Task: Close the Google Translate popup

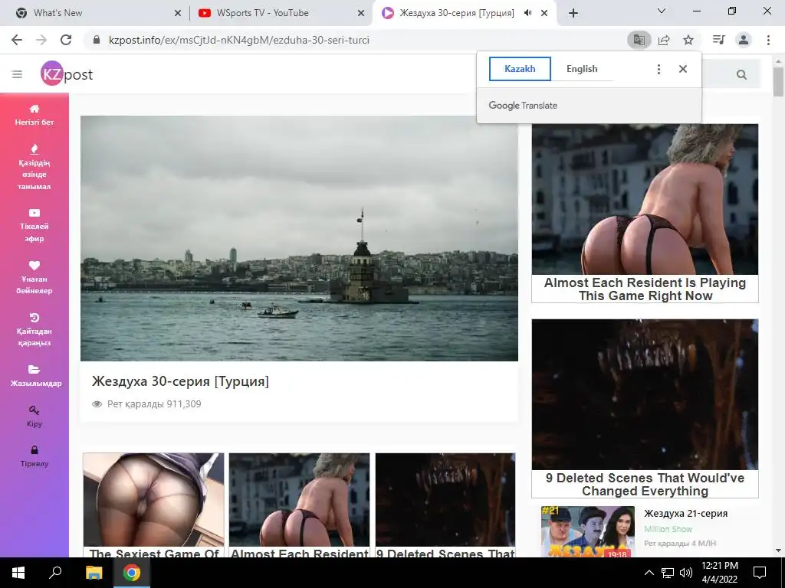Action: pos(683,69)
